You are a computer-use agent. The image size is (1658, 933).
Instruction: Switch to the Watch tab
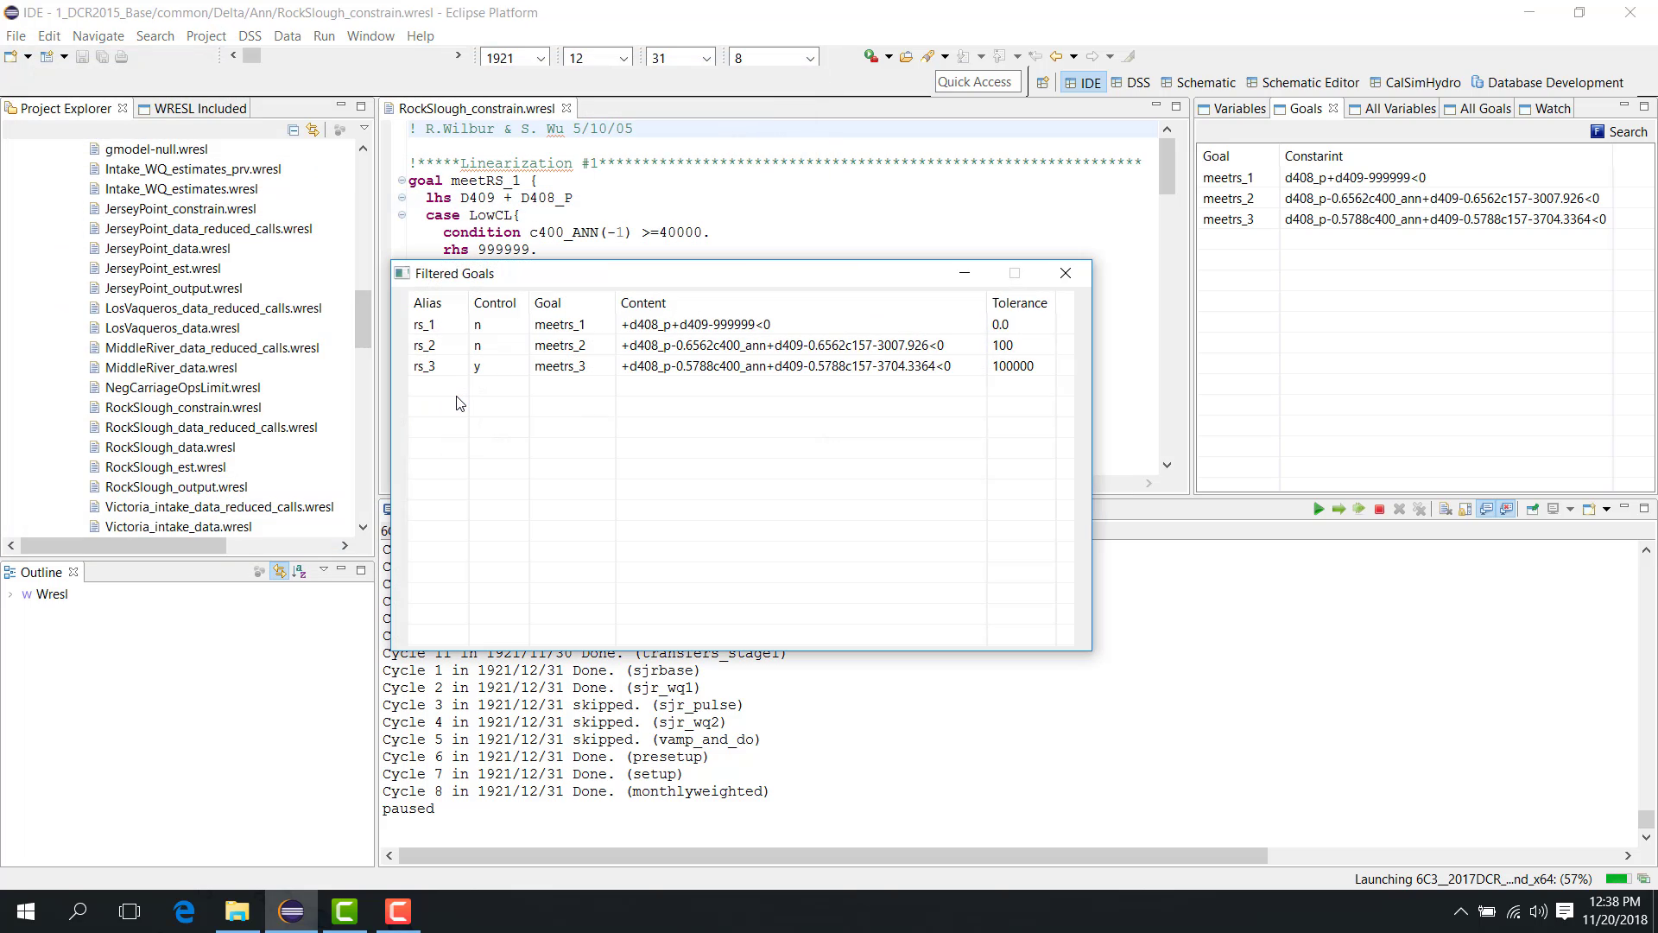pyautogui.click(x=1544, y=108)
